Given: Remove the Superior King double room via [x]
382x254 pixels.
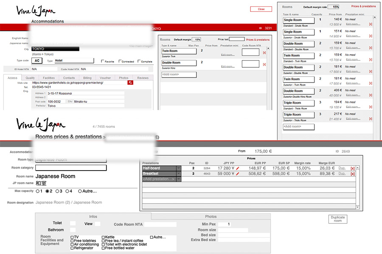Looking at the screenshot, I should pyautogui.click(x=264, y=64).
